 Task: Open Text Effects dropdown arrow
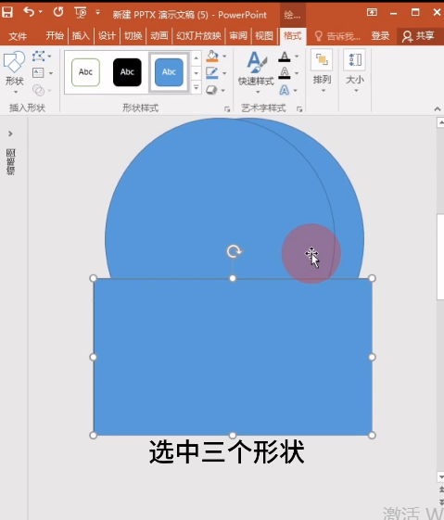click(296, 90)
